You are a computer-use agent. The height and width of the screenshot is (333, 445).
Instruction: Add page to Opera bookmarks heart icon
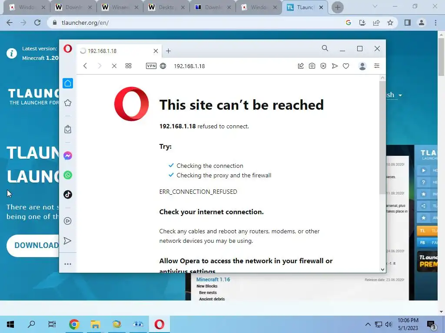click(x=345, y=66)
